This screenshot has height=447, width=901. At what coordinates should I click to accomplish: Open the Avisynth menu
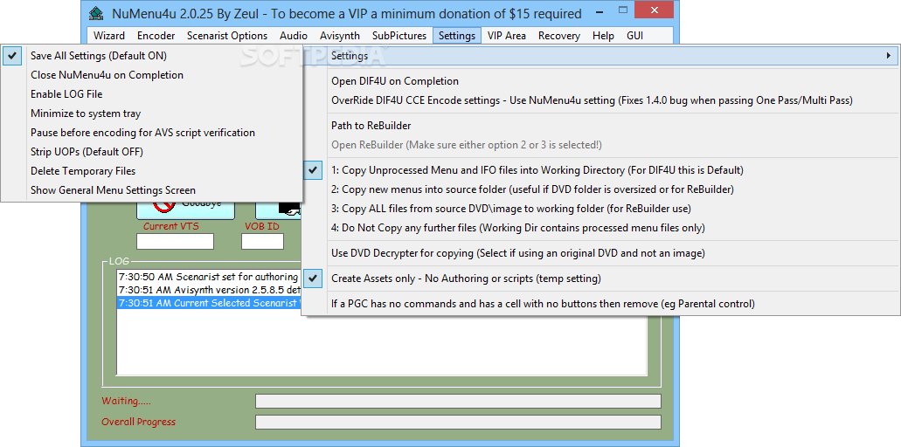point(340,36)
